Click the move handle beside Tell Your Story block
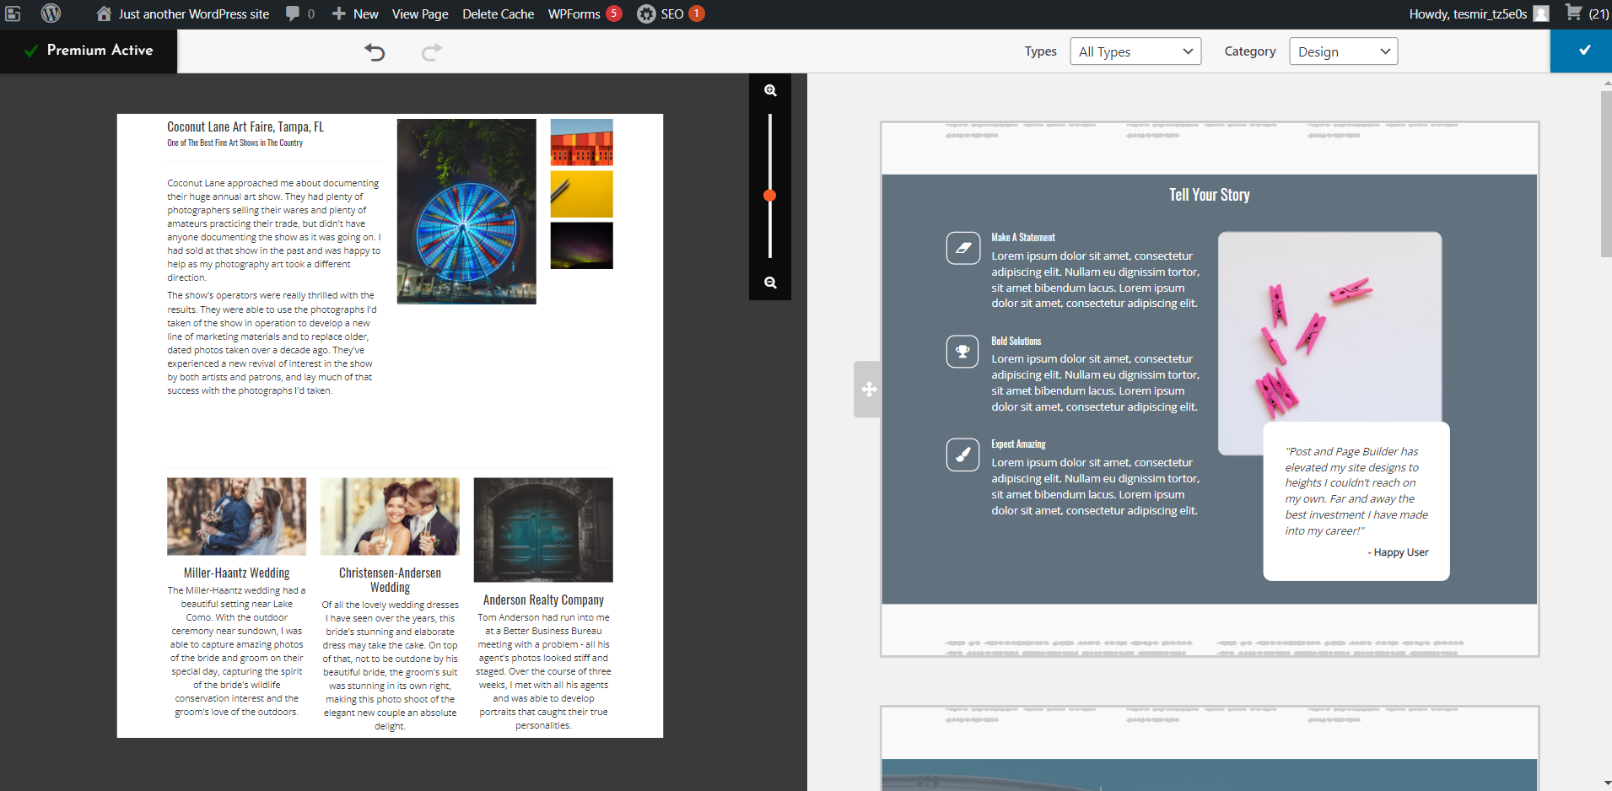The image size is (1612, 791). 868,390
